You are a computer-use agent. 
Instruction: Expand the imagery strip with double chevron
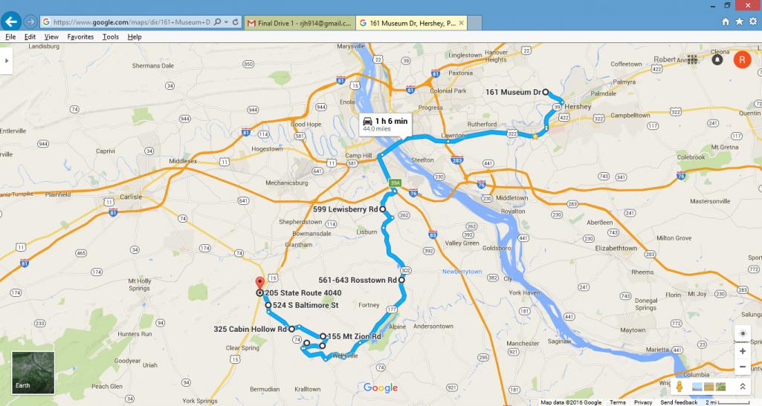(743, 387)
